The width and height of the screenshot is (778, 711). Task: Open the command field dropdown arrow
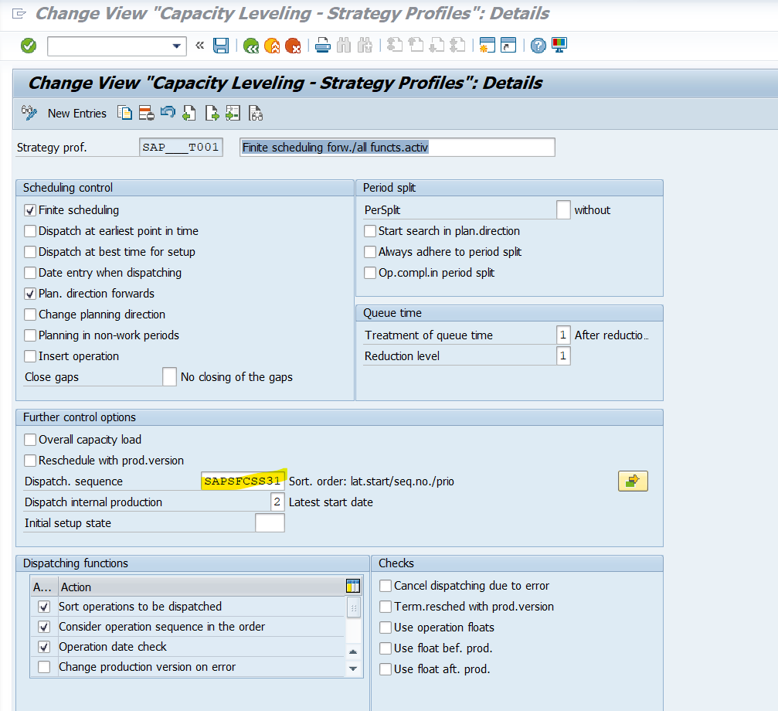176,46
